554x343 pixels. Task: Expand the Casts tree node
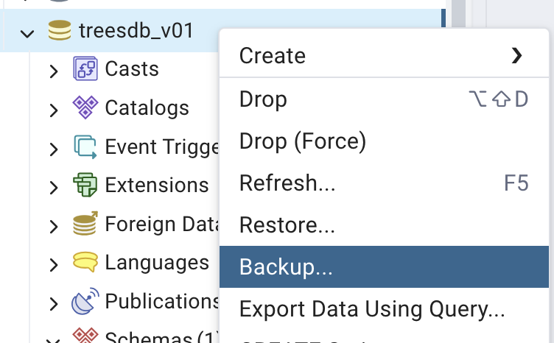(53, 71)
